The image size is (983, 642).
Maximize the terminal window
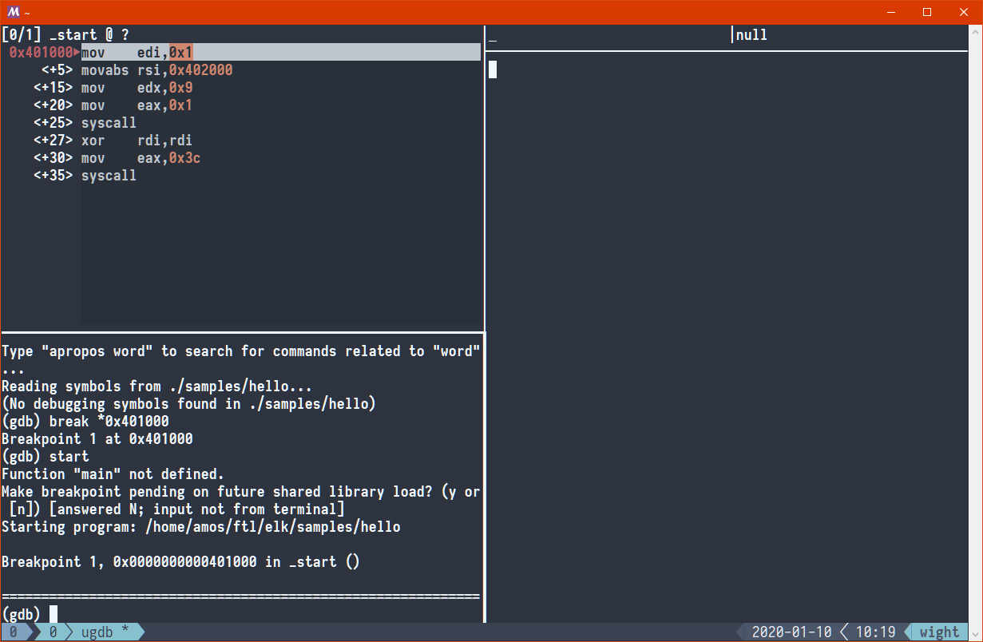[927, 12]
